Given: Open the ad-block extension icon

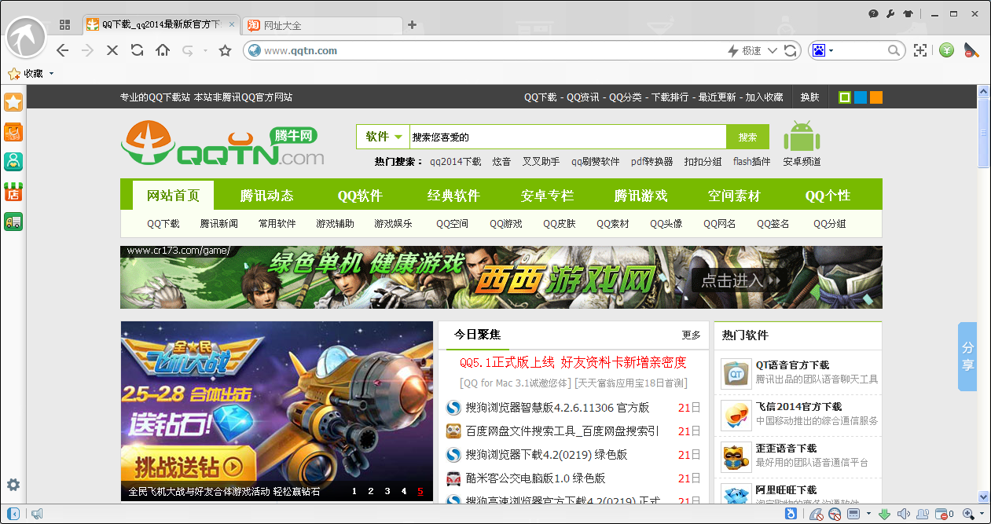Looking at the screenshot, I should [x=972, y=50].
